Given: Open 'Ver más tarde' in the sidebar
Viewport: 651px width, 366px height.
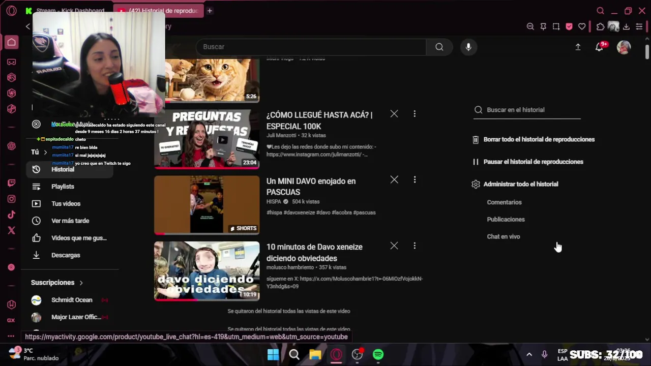Looking at the screenshot, I should tap(69, 221).
